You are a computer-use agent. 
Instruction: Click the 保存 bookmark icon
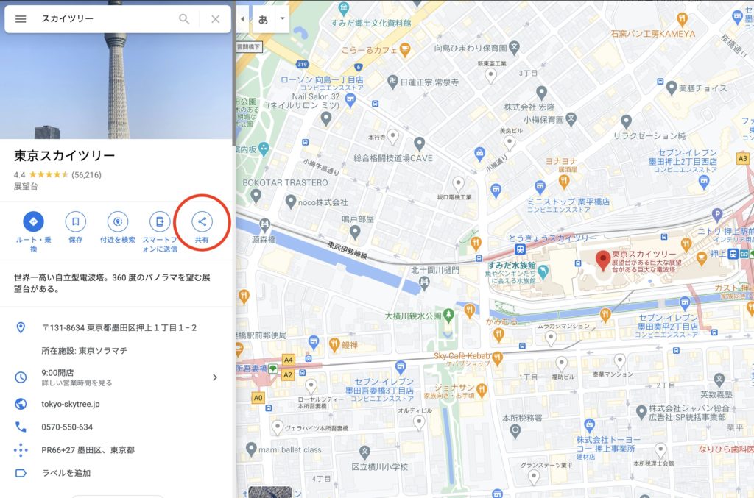point(76,221)
